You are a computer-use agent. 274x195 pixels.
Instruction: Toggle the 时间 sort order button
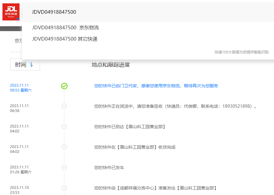(25, 64)
